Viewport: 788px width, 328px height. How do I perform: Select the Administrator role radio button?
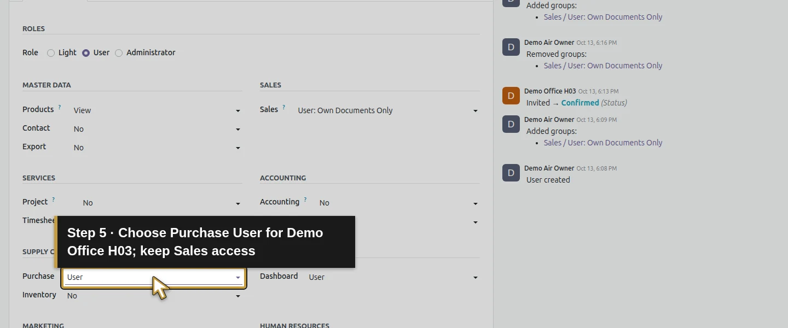pyautogui.click(x=119, y=53)
